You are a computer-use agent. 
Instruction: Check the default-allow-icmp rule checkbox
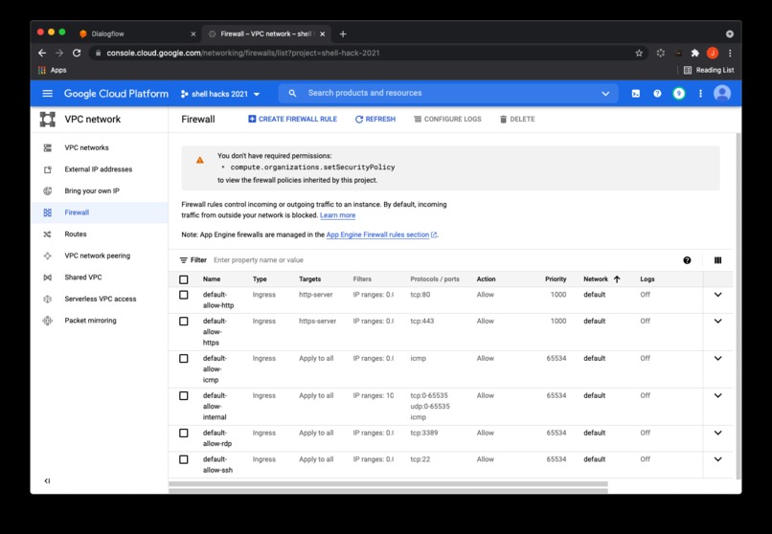(184, 359)
